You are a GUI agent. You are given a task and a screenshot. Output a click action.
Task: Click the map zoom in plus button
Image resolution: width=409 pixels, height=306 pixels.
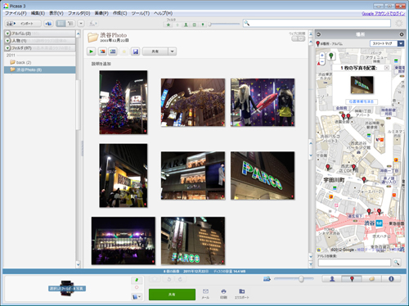coord(322,55)
